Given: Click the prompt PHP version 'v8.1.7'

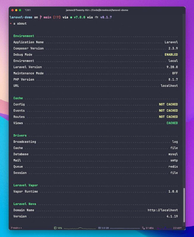Looking at the screenshot, I should [106, 17].
